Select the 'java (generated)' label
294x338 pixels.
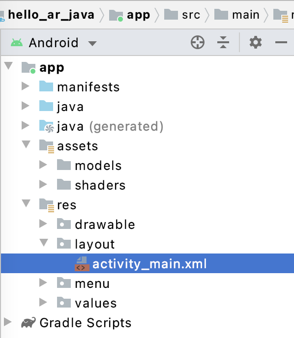tap(110, 127)
